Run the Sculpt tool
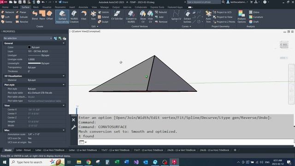 coord(103,22)
